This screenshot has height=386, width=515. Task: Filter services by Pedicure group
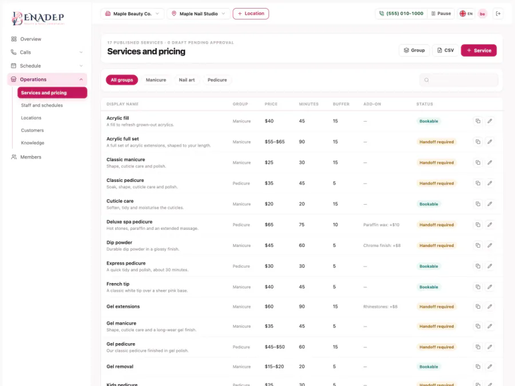217,79
